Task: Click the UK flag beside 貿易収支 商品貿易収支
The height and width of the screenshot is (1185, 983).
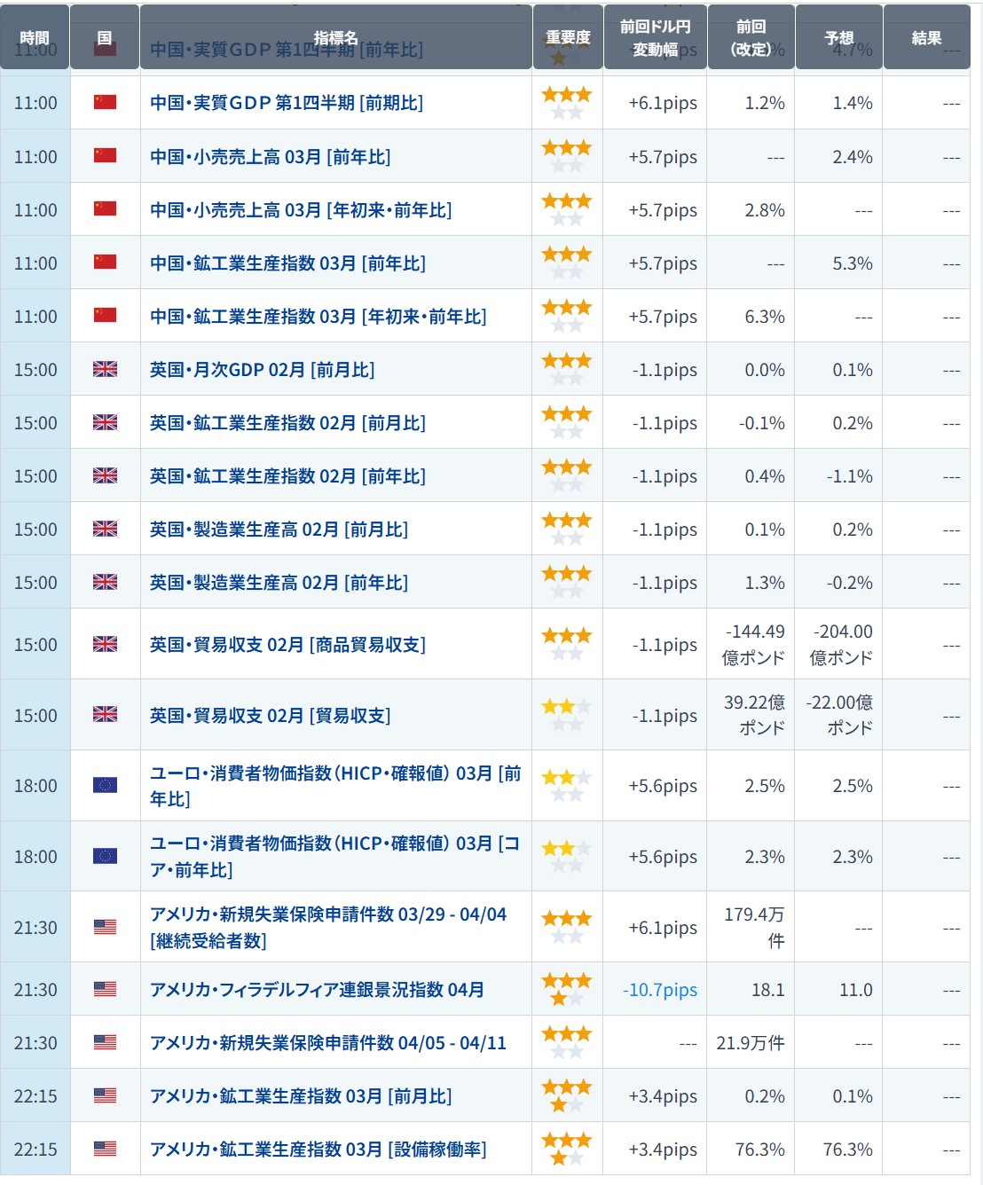Action: pyautogui.click(x=105, y=644)
